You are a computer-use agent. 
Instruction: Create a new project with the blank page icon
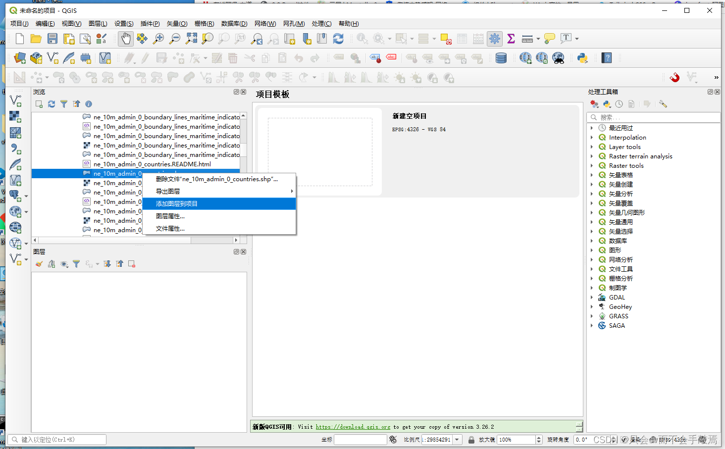pyautogui.click(x=20, y=39)
